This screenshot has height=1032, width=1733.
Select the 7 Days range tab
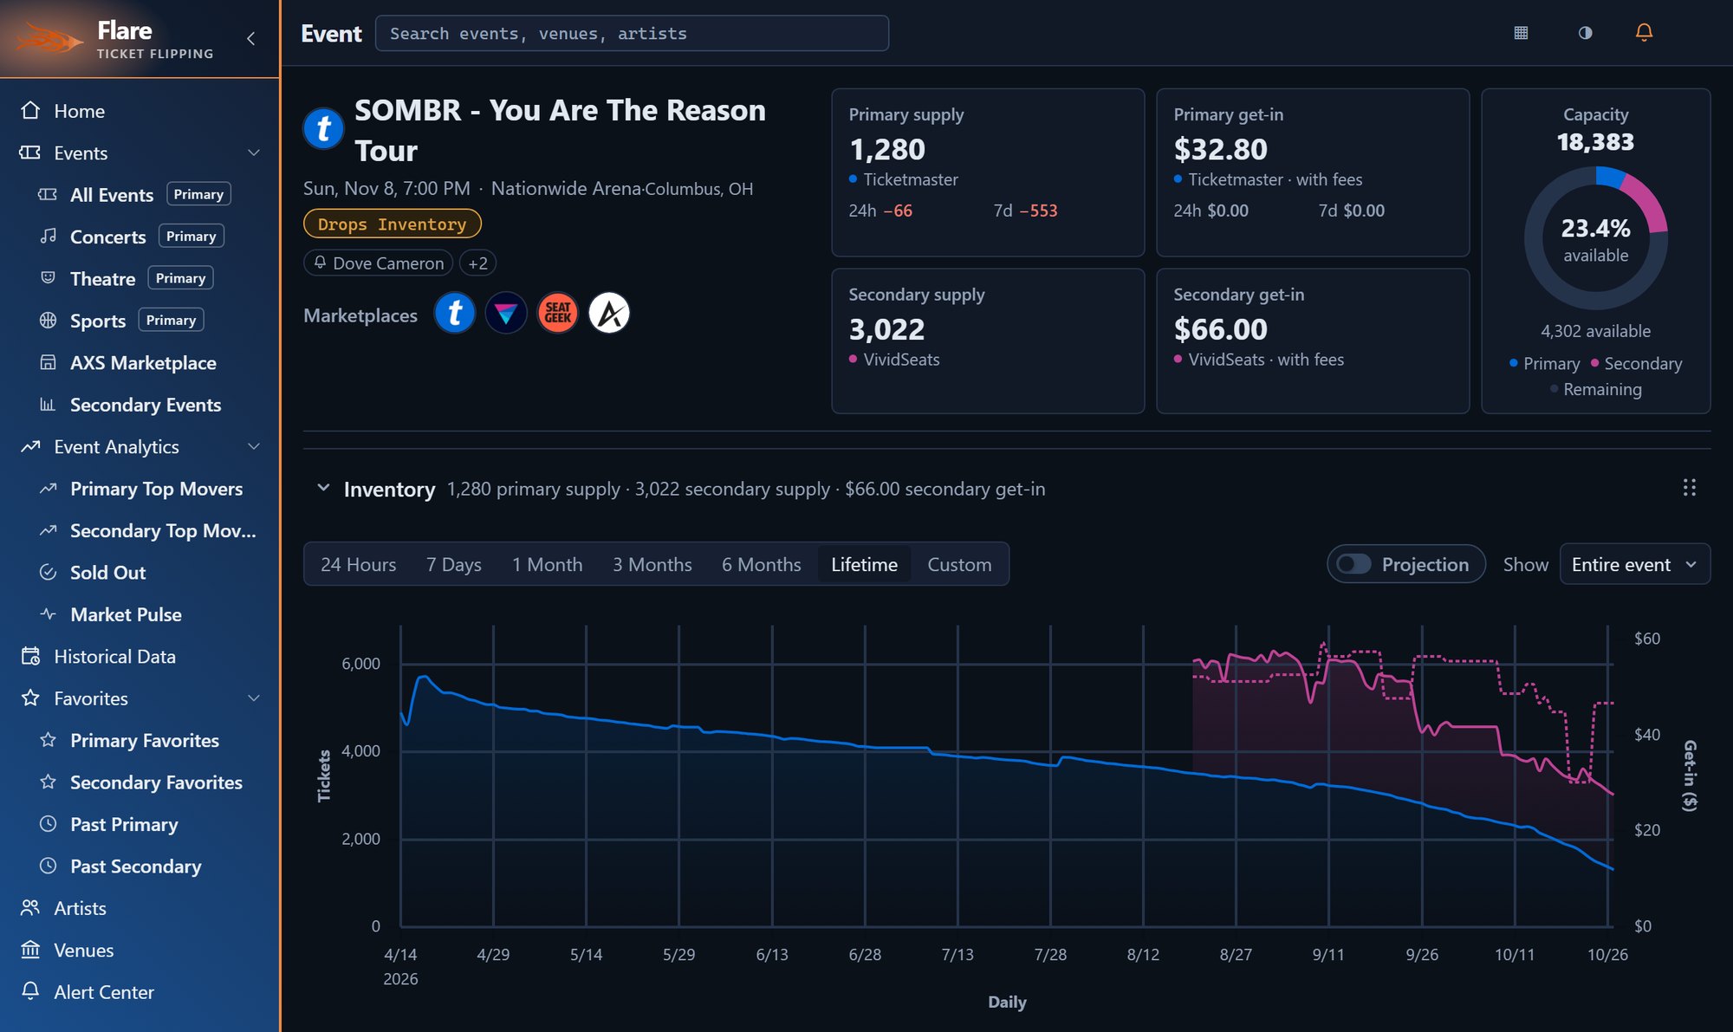point(454,564)
